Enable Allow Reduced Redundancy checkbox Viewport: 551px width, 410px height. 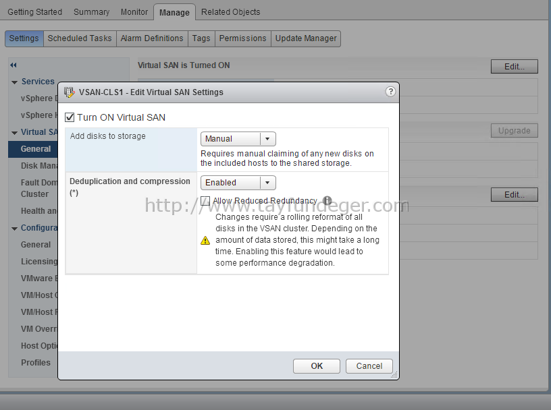point(205,201)
